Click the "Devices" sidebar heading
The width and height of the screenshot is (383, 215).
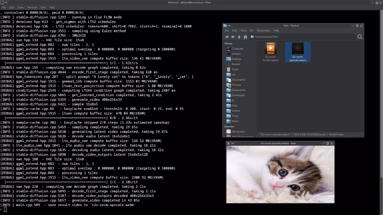(229, 127)
